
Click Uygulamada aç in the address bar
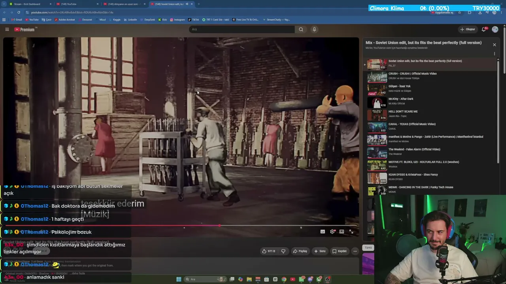tap(443, 13)
